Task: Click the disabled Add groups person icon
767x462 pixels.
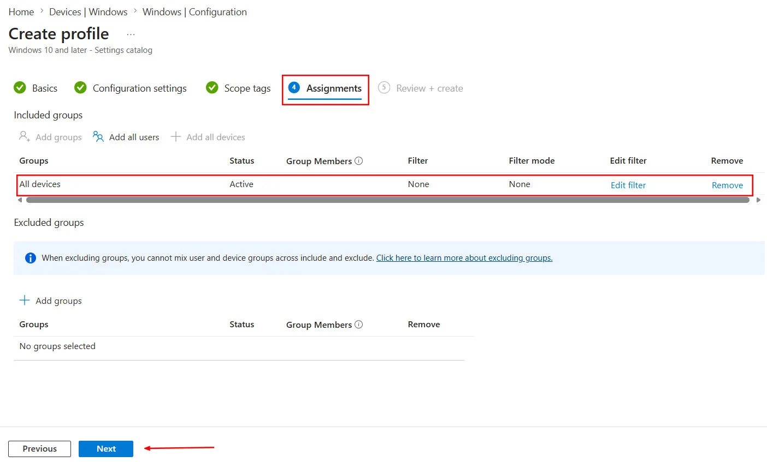Action: (x=25, y=136)
